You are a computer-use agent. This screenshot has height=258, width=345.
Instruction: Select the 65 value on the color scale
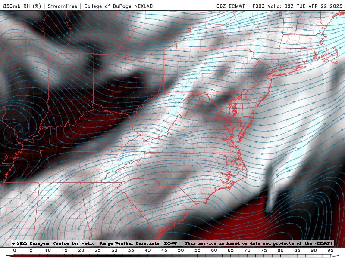231,250
